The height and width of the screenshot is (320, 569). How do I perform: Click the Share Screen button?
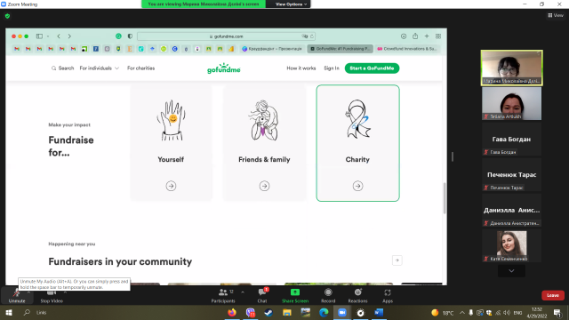coord(295,296)
